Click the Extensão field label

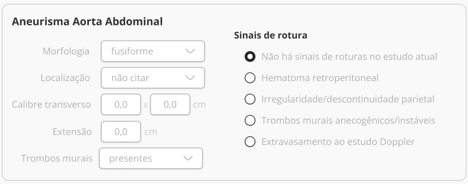(x=72, y=132)
